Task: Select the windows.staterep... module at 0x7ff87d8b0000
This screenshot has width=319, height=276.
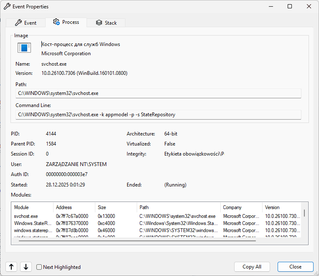Action: coord(156,230)
